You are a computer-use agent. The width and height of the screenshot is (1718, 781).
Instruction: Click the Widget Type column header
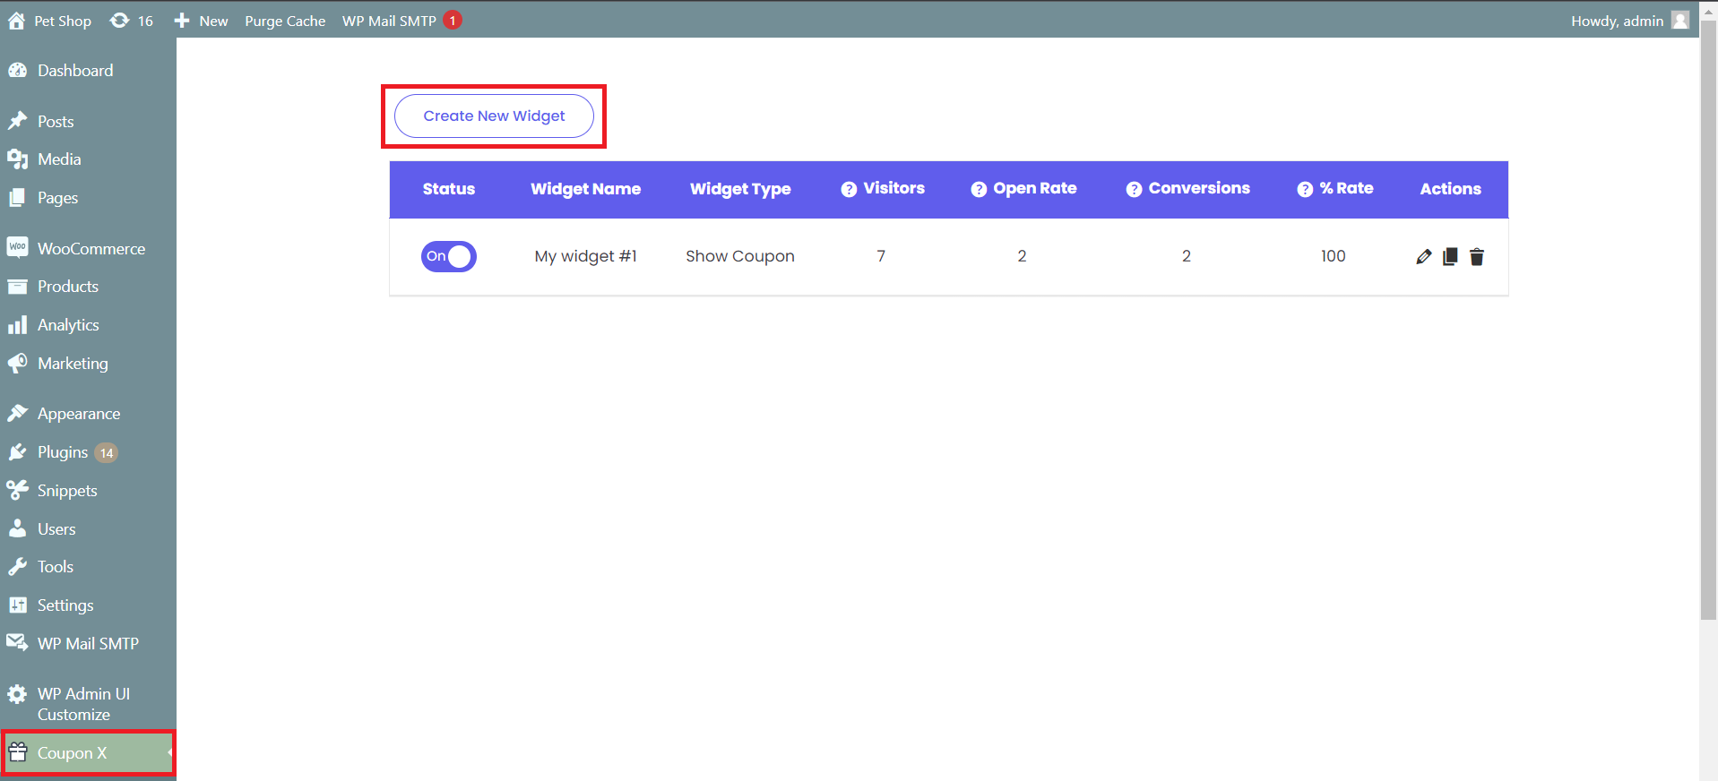(x=740, y=189)
